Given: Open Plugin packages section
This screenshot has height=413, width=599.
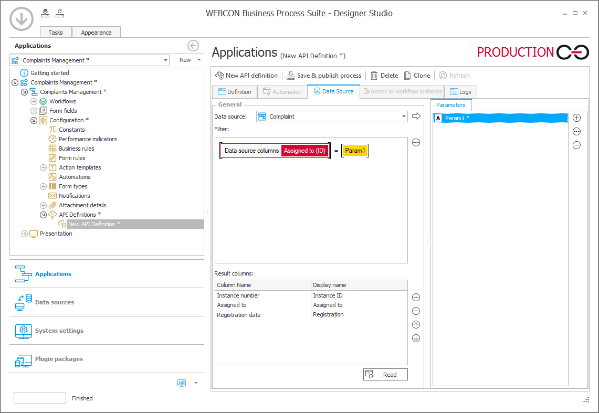Looking at the screenshot, I should pyautogui.click(x=107, y=359).
